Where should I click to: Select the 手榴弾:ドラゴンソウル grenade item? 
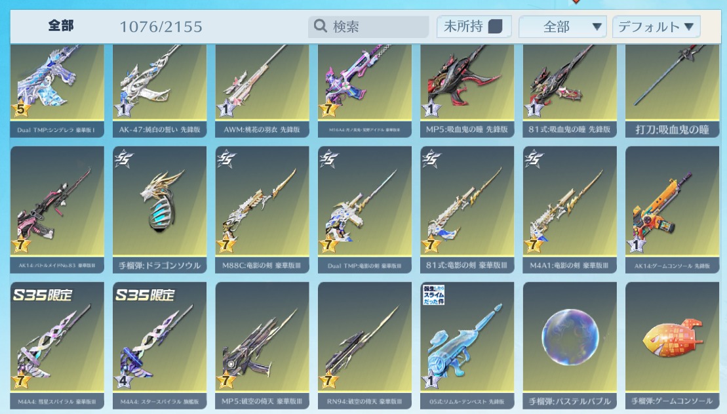[x=159, y=209]
